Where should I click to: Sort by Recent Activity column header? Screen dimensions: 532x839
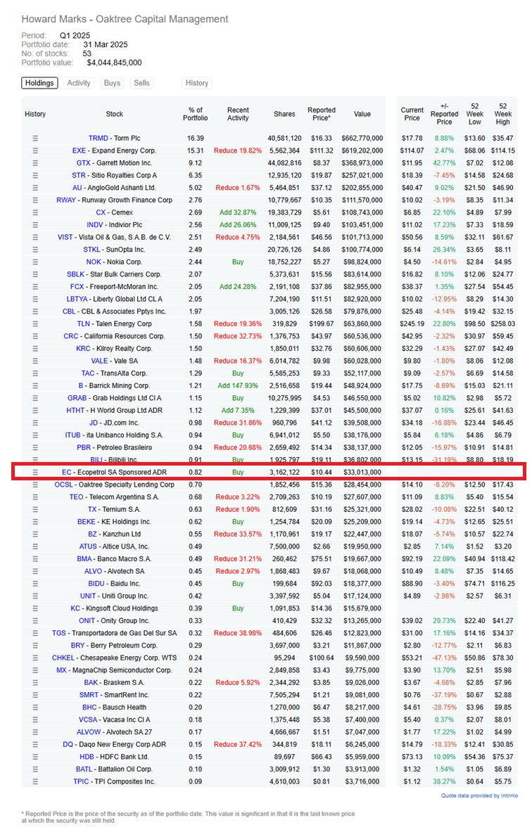238,114
